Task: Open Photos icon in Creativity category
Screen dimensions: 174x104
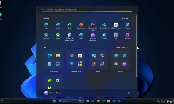Action: [x=125, y=56]
